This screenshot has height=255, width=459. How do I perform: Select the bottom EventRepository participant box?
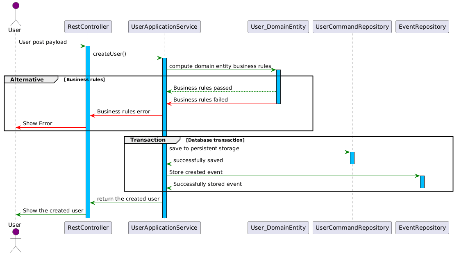coord(422,228)
